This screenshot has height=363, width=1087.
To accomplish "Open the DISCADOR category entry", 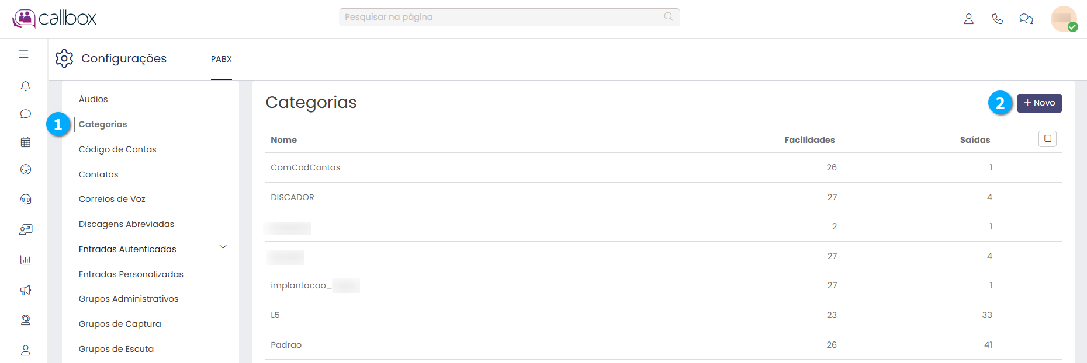I will tap(292, 197).
